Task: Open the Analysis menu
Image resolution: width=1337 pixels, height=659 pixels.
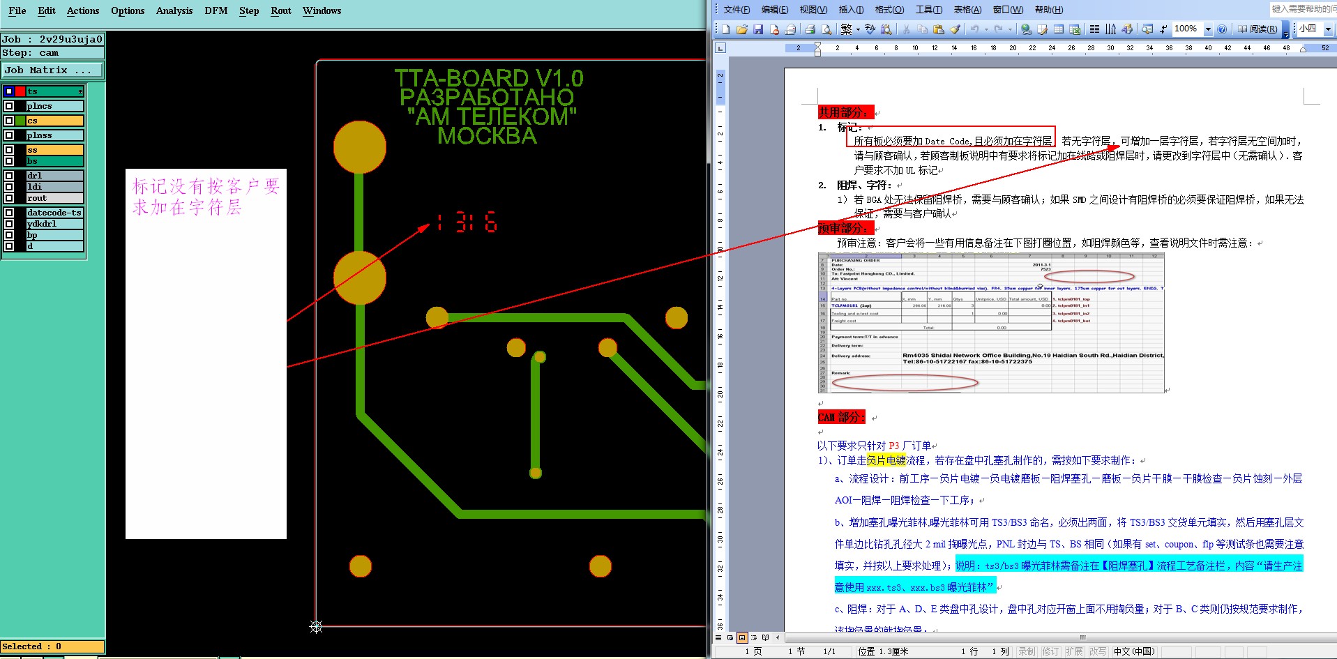Action: 174,10
